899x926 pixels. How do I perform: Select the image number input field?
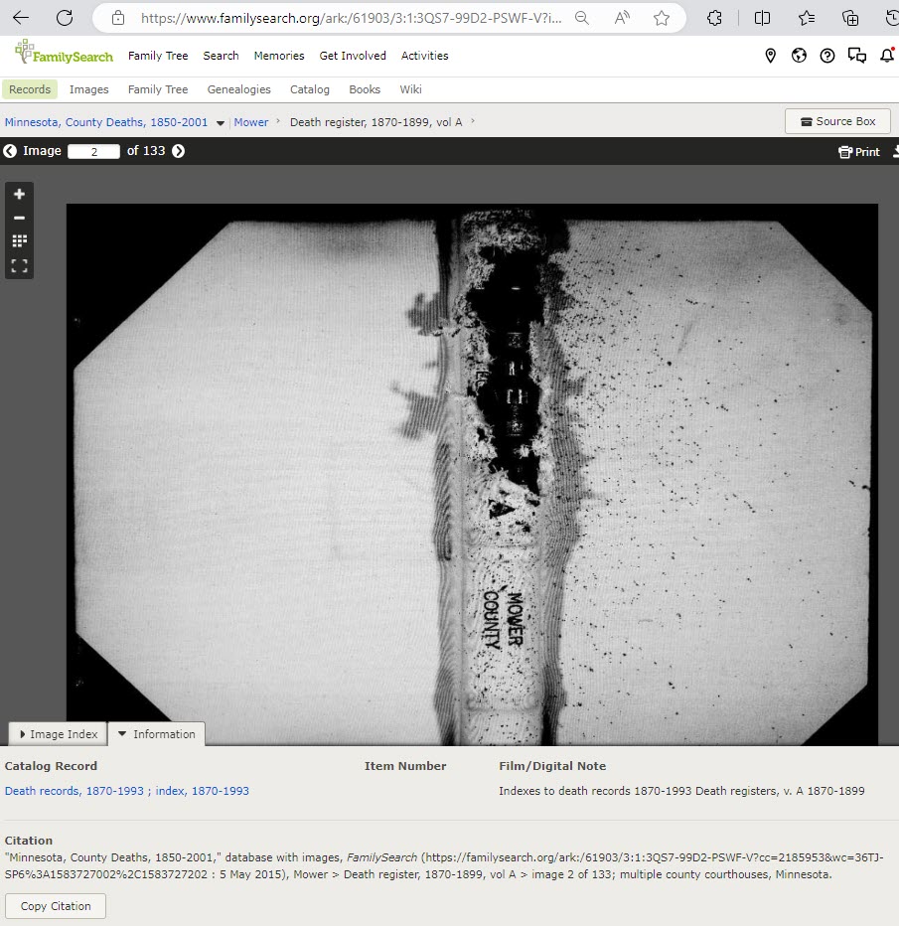pos(94,151)
